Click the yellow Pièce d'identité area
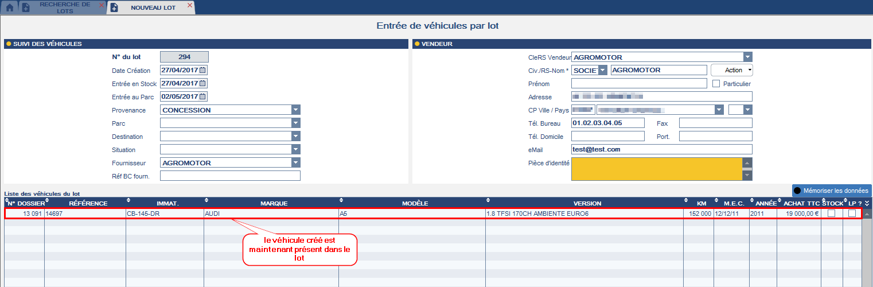Image resolution: width=873 pixels, height=287 pixels. tap(657, 169)
